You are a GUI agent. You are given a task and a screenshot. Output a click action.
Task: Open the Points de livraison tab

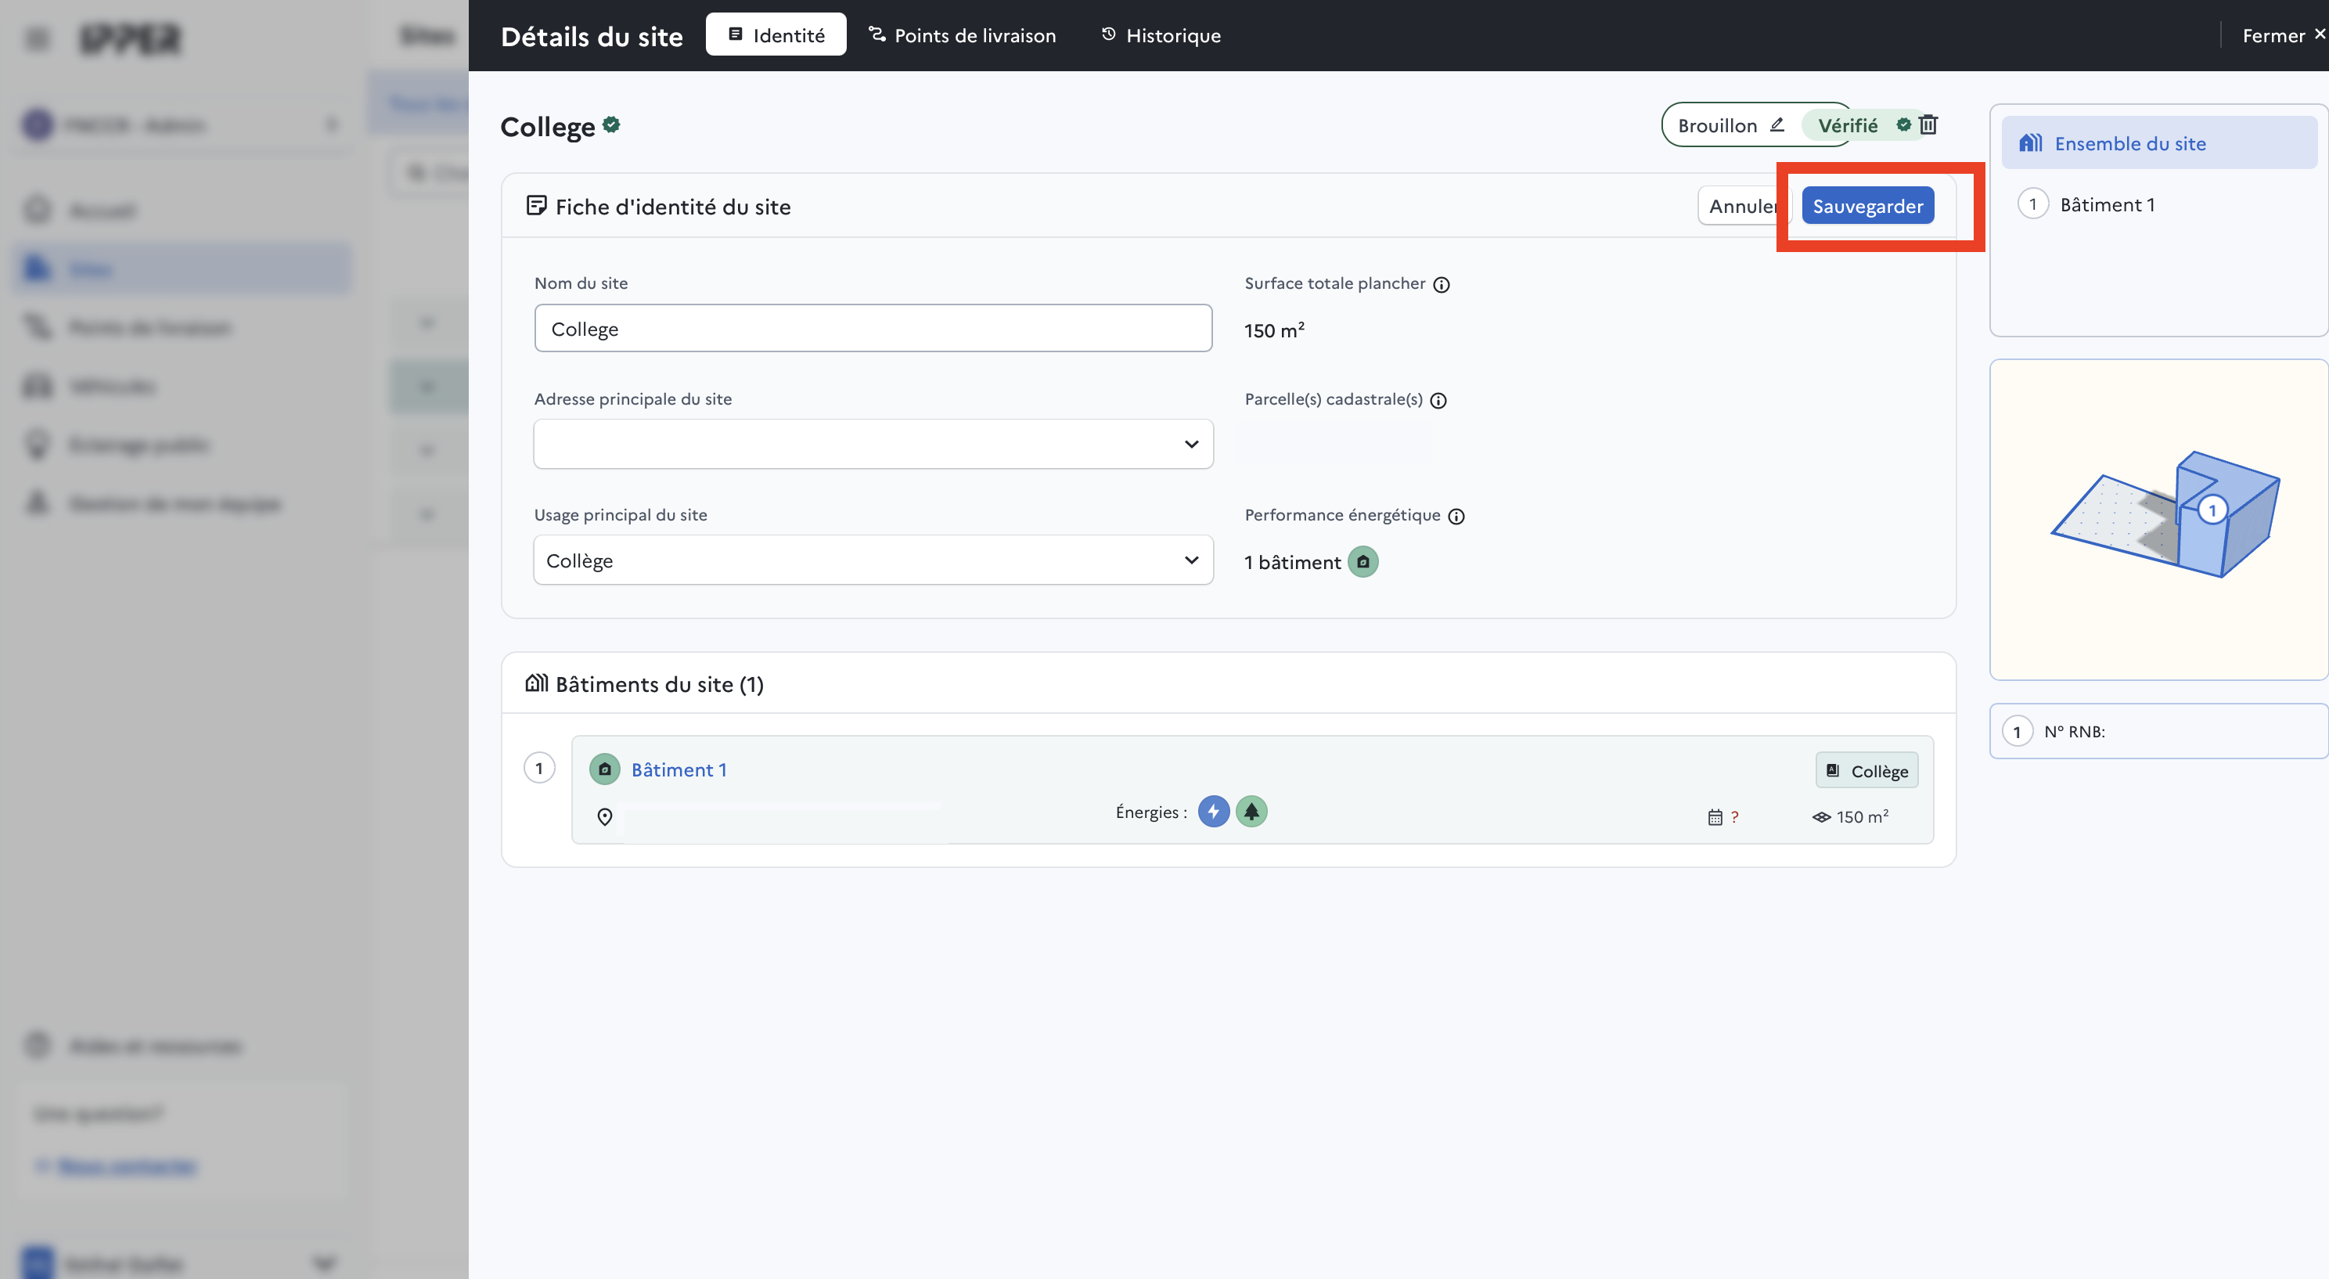962,35
